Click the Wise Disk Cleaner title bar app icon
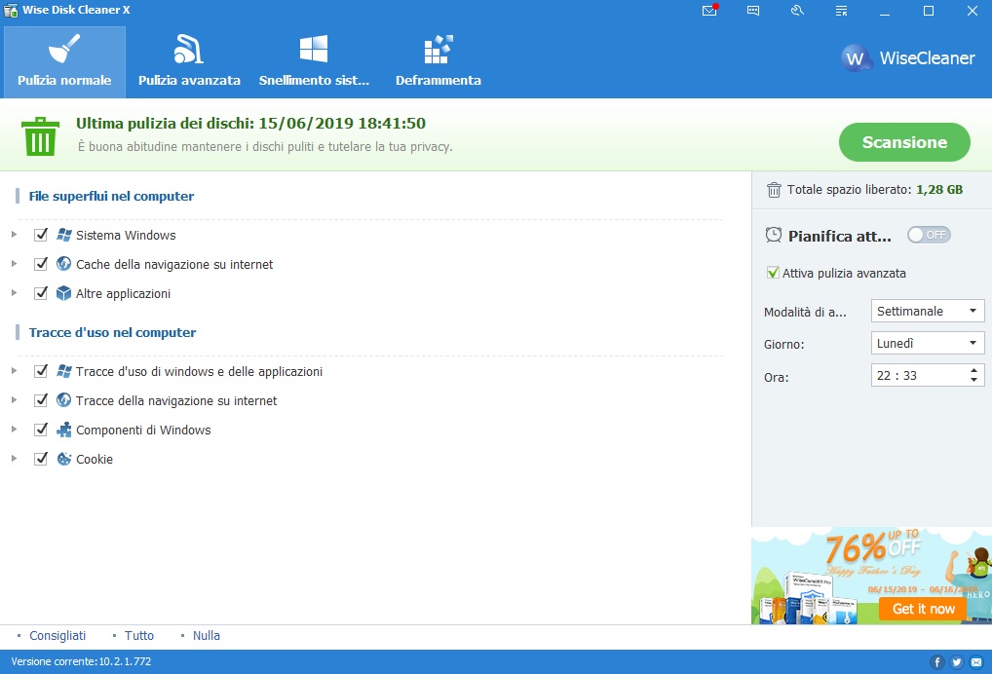The width and height of the screenshot is (992, 674). tap(10, 10)
